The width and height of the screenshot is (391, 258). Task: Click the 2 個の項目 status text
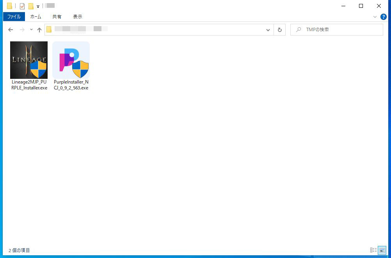[19, 250]
